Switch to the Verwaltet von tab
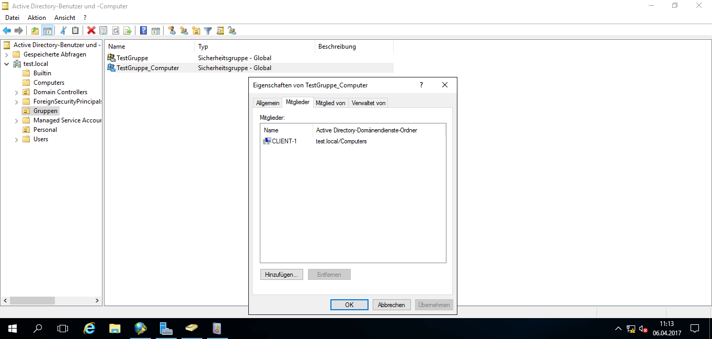 coord(369,103)
